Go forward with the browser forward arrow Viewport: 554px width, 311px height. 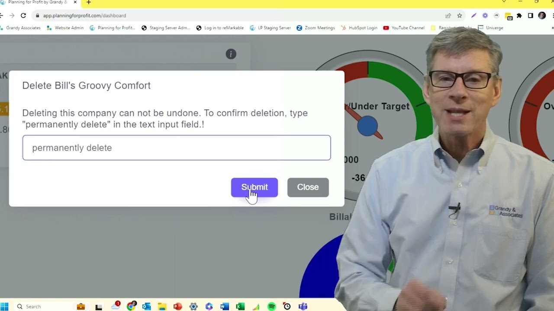click(12, 16)
